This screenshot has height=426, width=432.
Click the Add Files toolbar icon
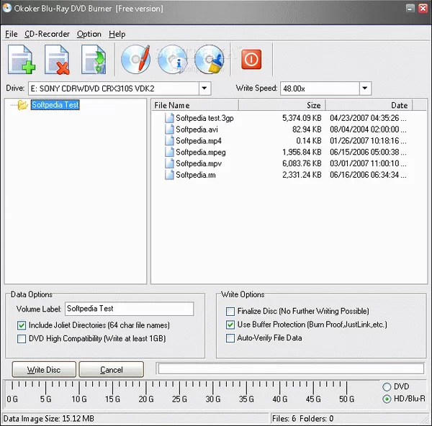click(22, 59)
